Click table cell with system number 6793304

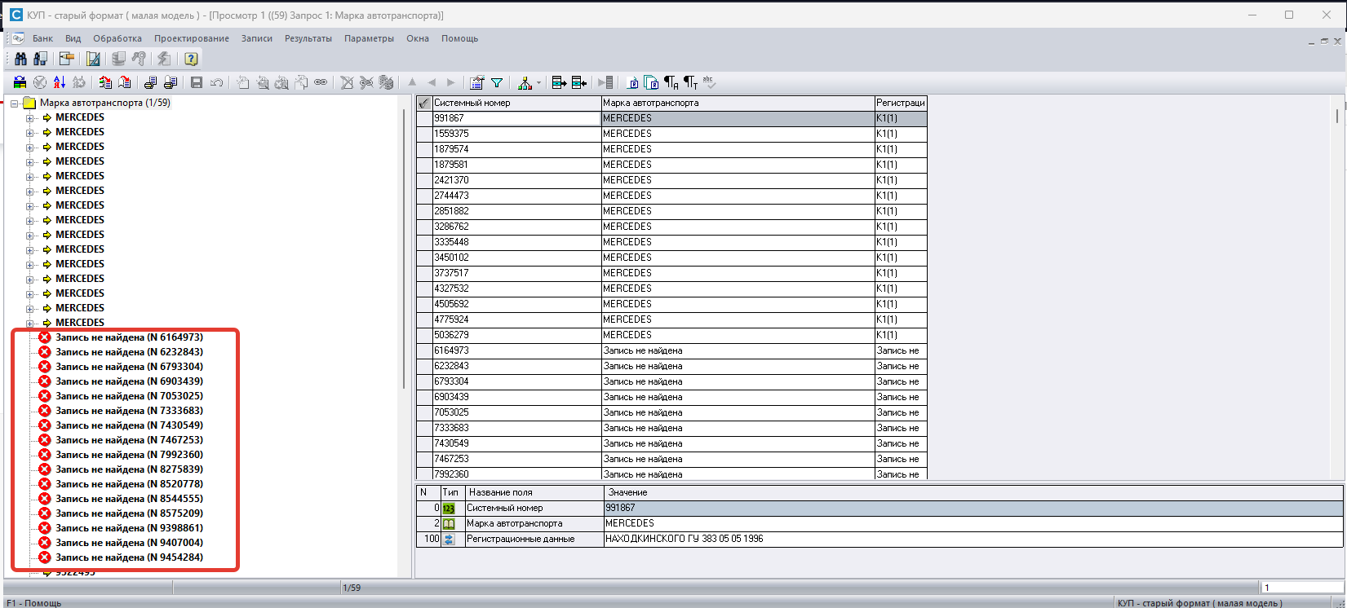point(516,381)
